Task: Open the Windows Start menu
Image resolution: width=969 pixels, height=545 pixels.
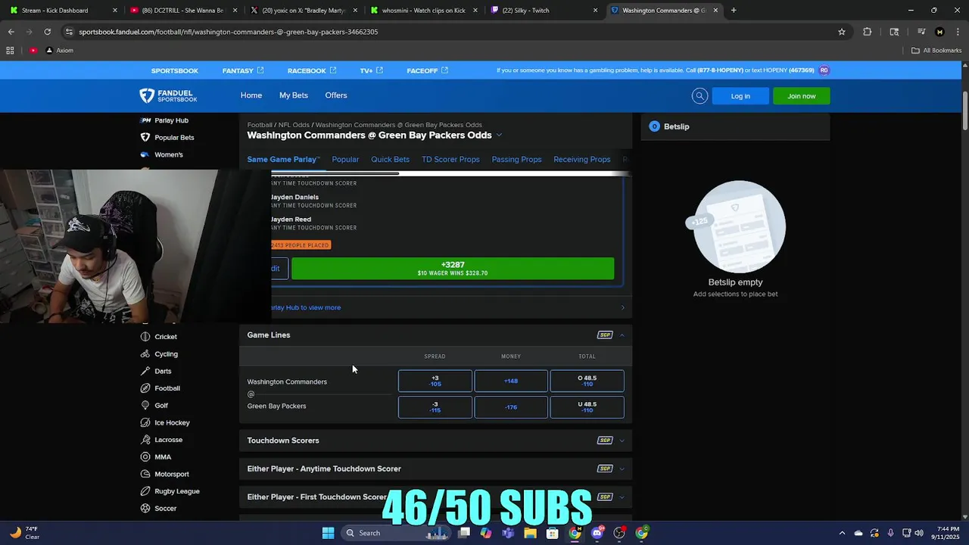Action: (328, 533)
